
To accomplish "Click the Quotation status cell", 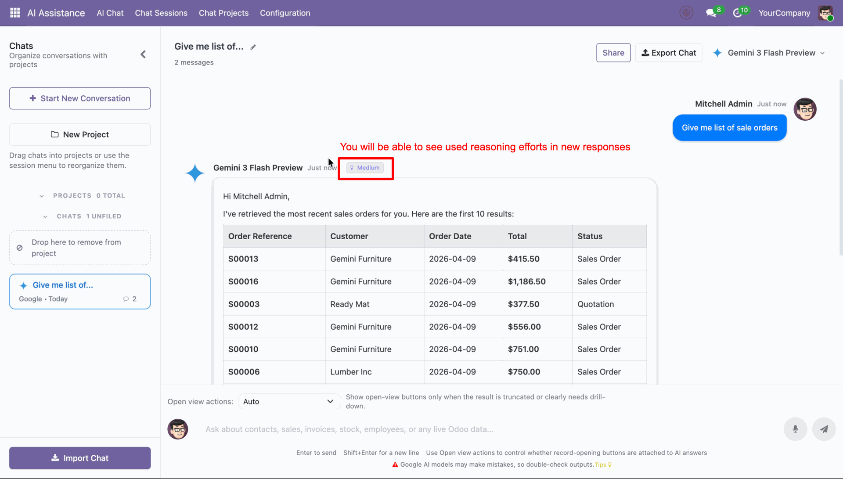I will coord(609,304).
